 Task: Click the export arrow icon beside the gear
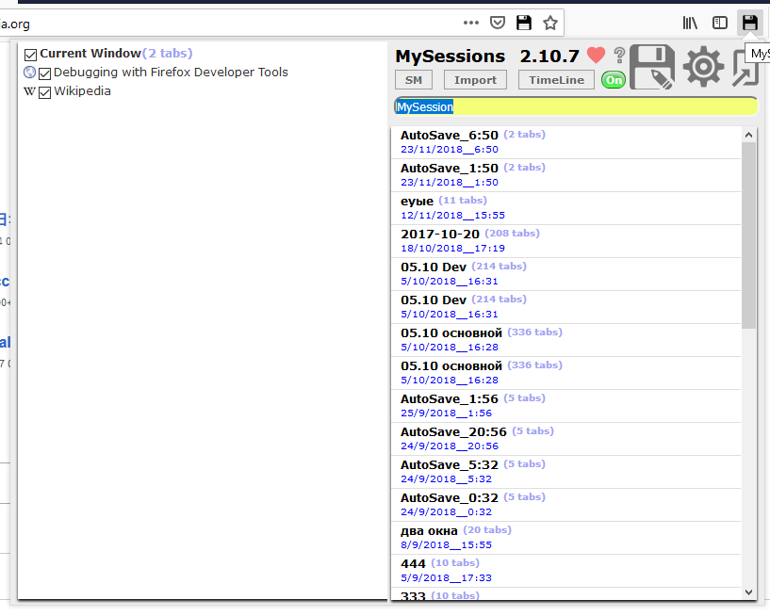745,69
